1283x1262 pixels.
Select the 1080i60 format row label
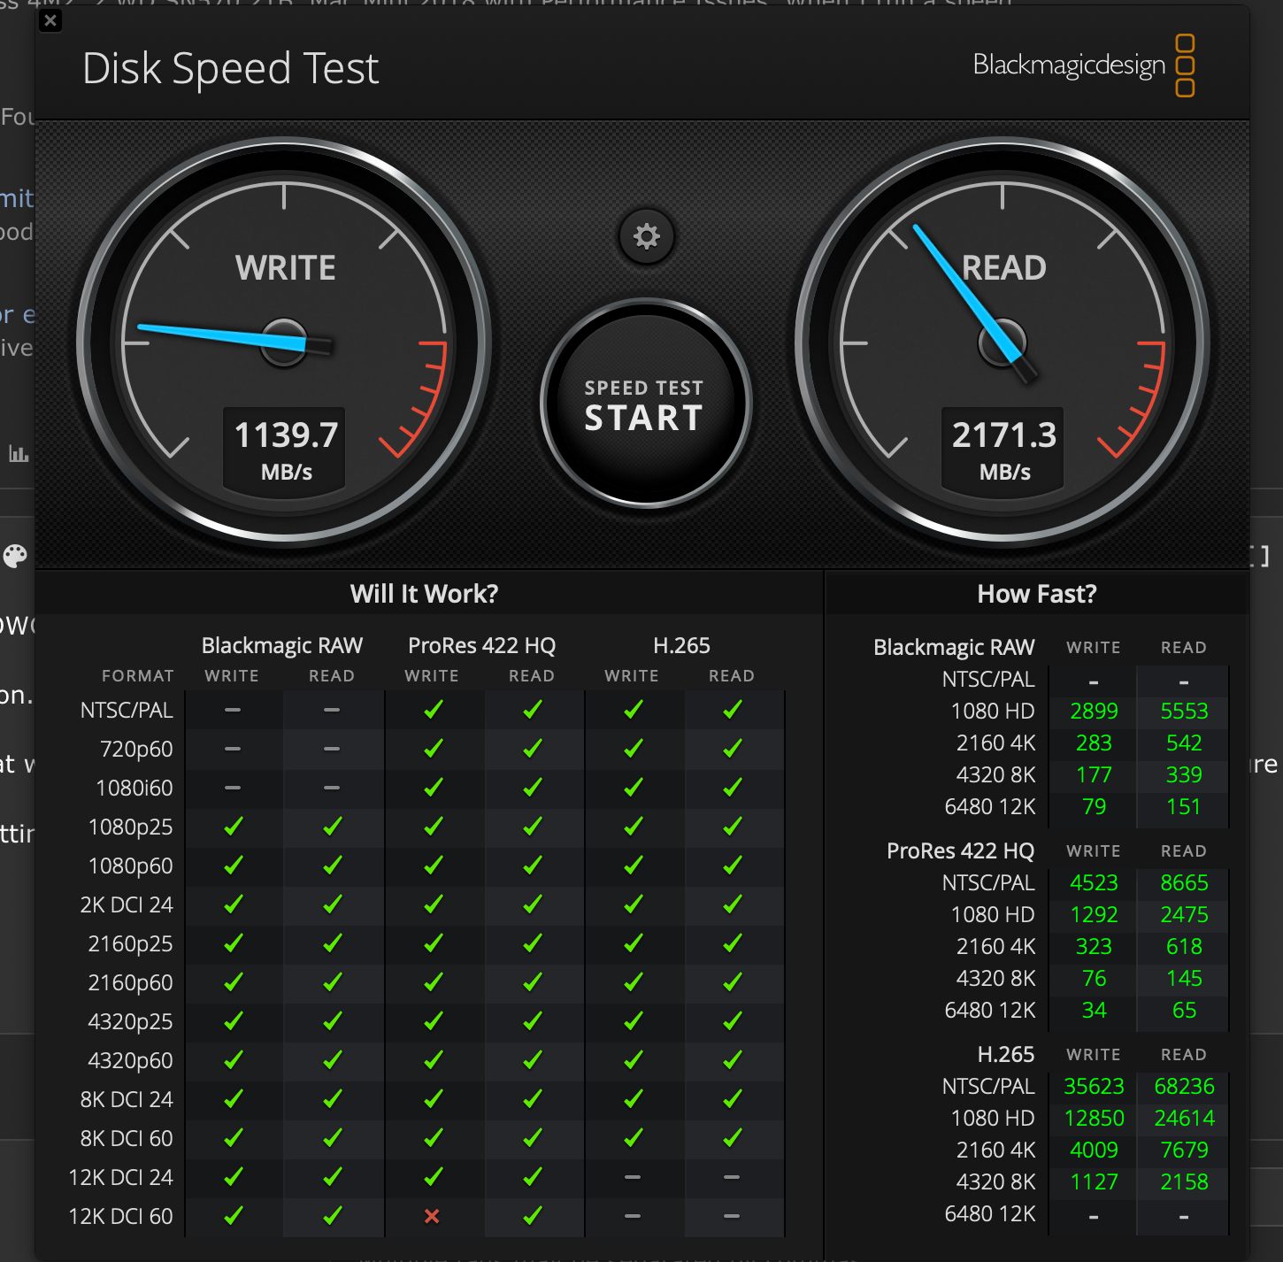[134, 789]
